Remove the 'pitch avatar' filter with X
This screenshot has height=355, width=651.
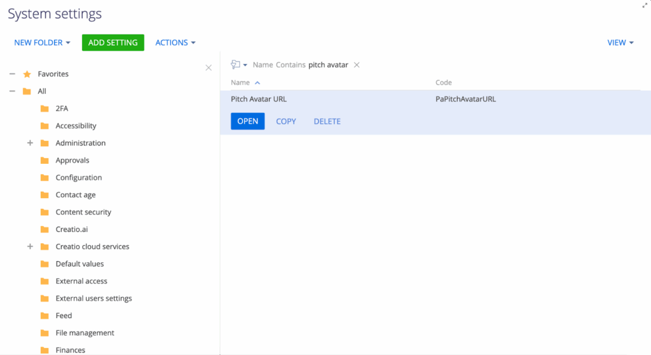357,65
